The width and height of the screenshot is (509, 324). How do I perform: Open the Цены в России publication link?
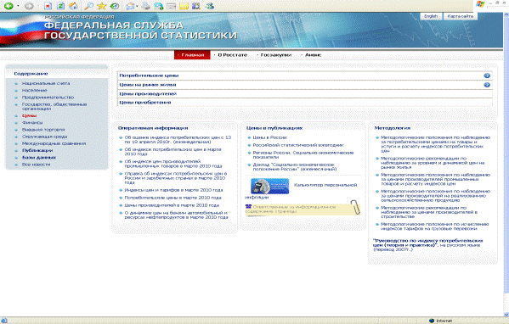coord(269,137)
